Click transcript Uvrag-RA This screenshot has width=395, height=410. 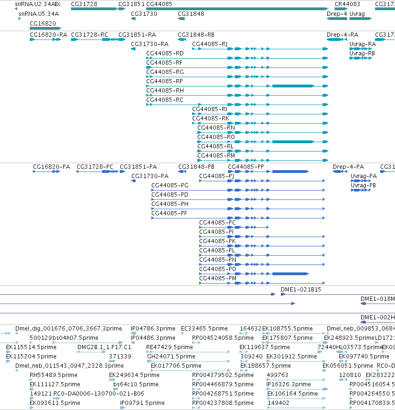[361, 49]
